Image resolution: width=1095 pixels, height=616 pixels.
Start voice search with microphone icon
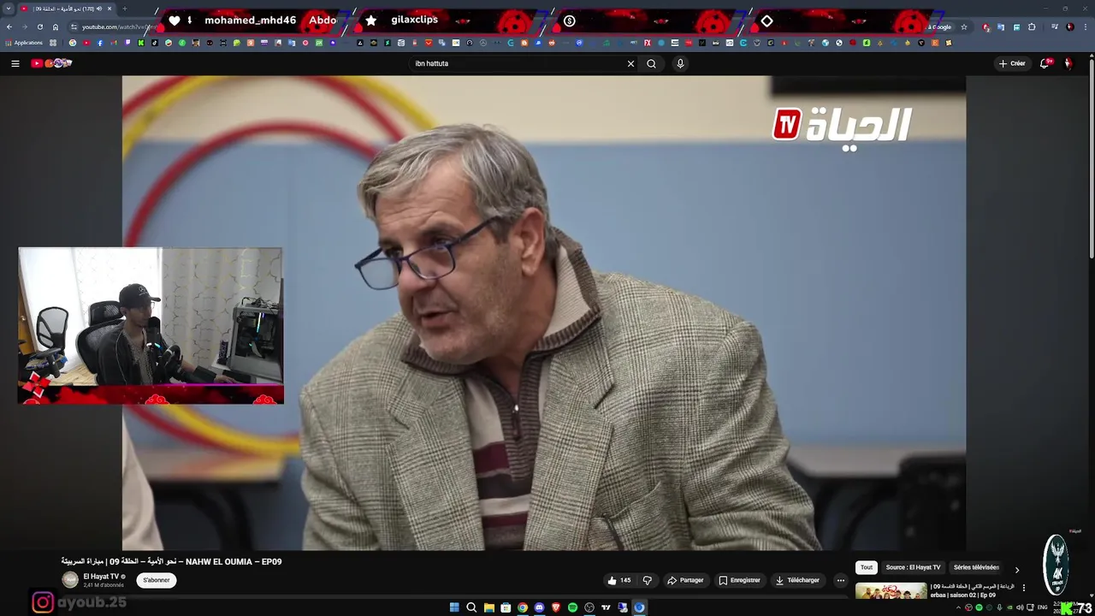(680, 63)
